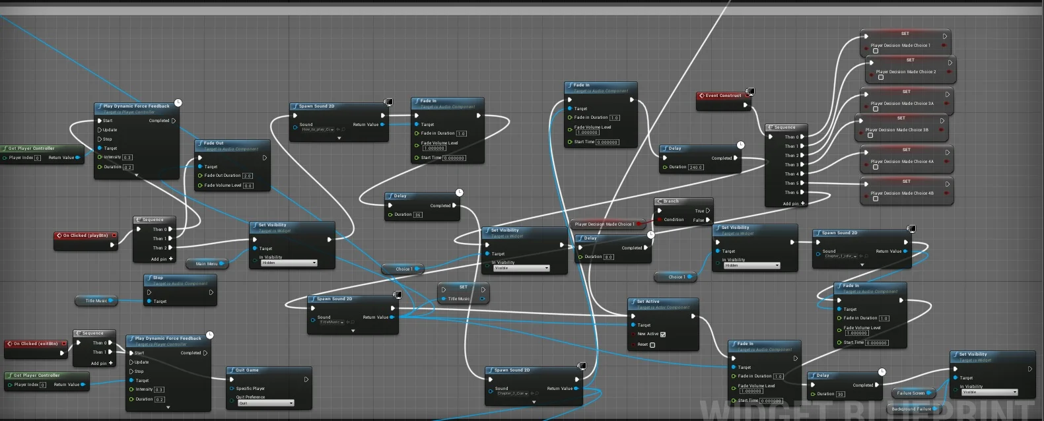Viewport: 1044px width, 421px height.
Task: Select the Quit Game node title
Action: tap(248, 370)
